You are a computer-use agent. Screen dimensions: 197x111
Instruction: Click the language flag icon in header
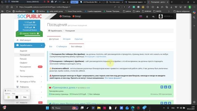(x=141, y=16)
